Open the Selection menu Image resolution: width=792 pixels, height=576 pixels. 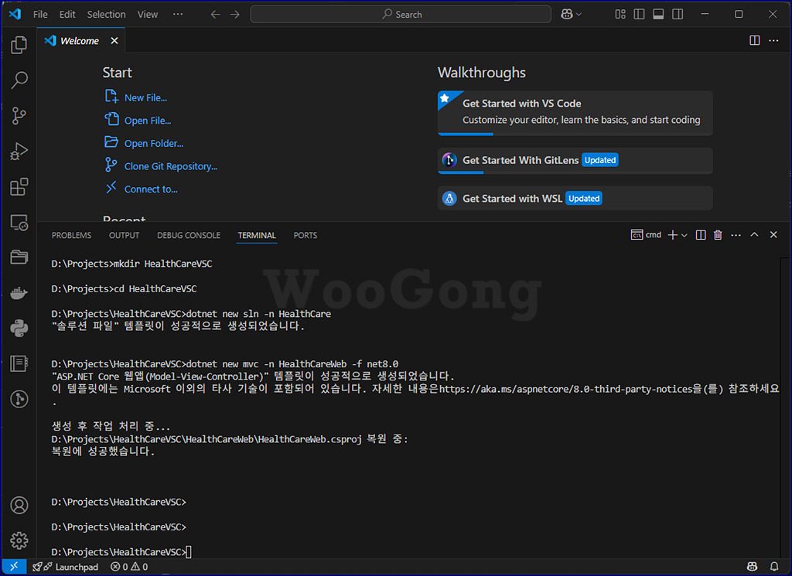(106, 14)
